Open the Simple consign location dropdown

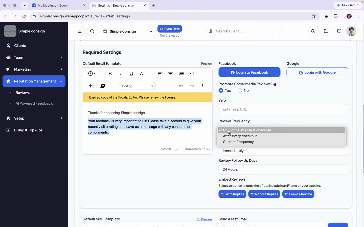[x=128, y=31]
